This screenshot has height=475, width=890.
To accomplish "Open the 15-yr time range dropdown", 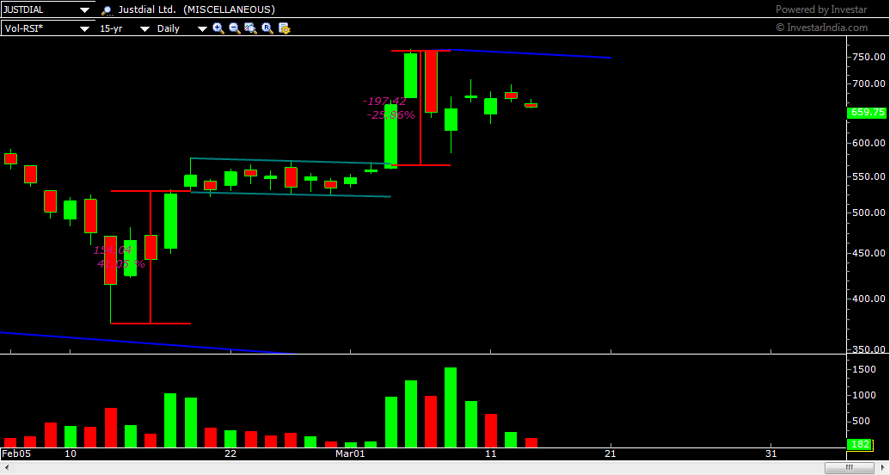I will coord(144,28).
